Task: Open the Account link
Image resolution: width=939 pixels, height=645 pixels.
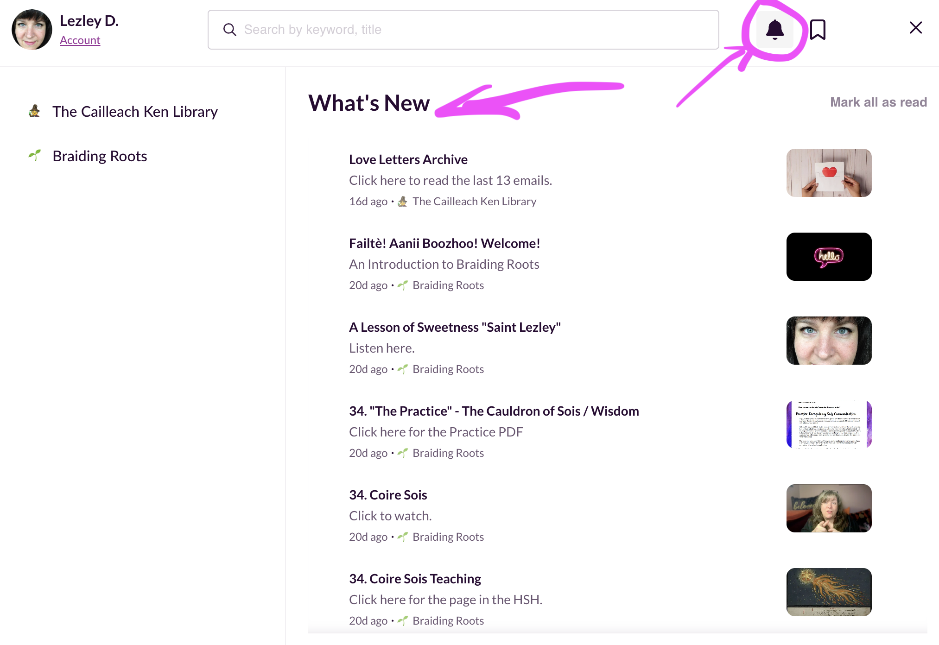Action: [x=80, y=40]
